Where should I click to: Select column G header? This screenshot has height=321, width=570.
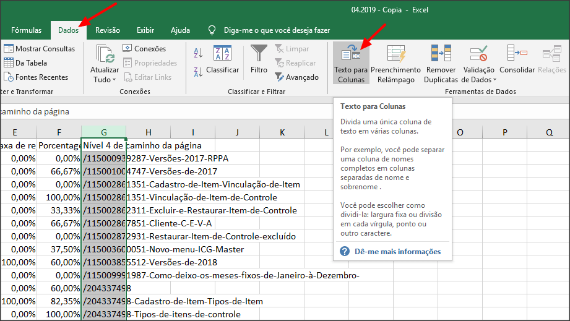(103, 132)
